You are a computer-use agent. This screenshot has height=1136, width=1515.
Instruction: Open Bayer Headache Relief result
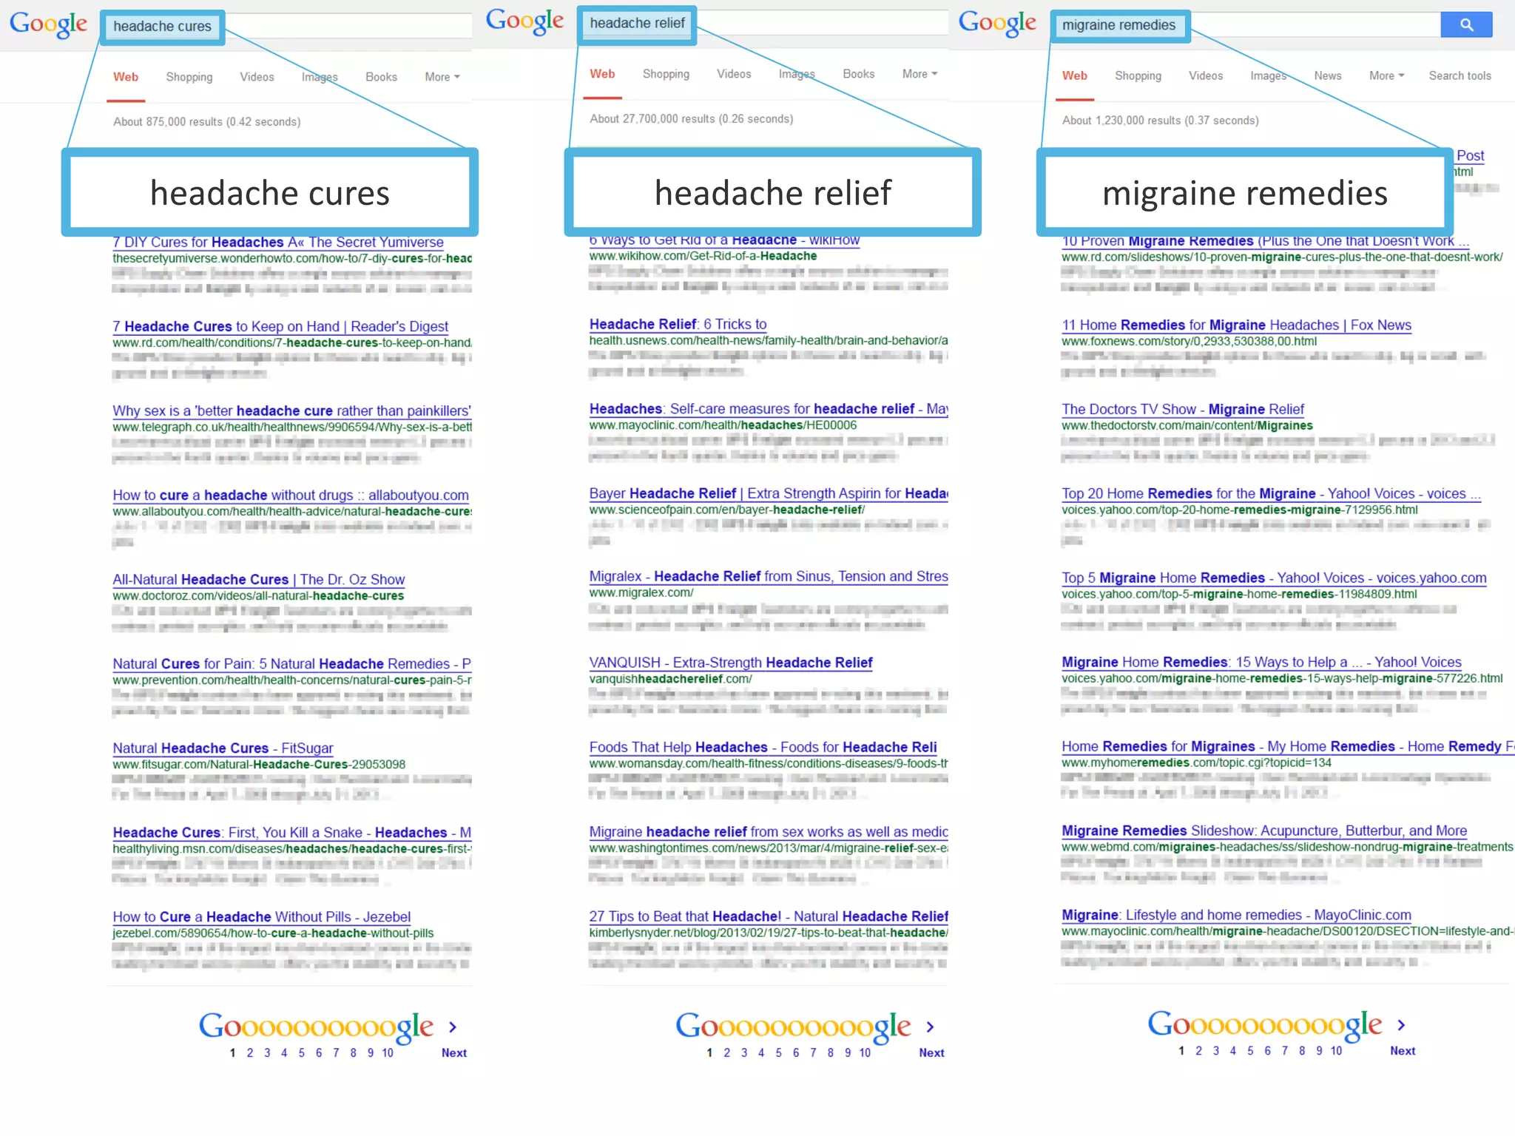pyautogui.click(x=769, y=493)
